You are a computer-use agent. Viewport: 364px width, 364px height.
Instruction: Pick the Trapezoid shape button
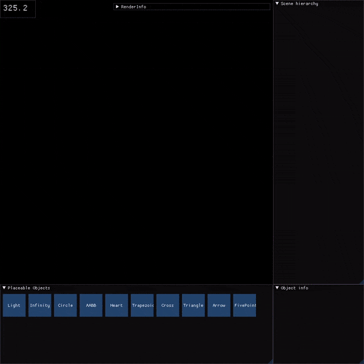(x=142, y=305)
